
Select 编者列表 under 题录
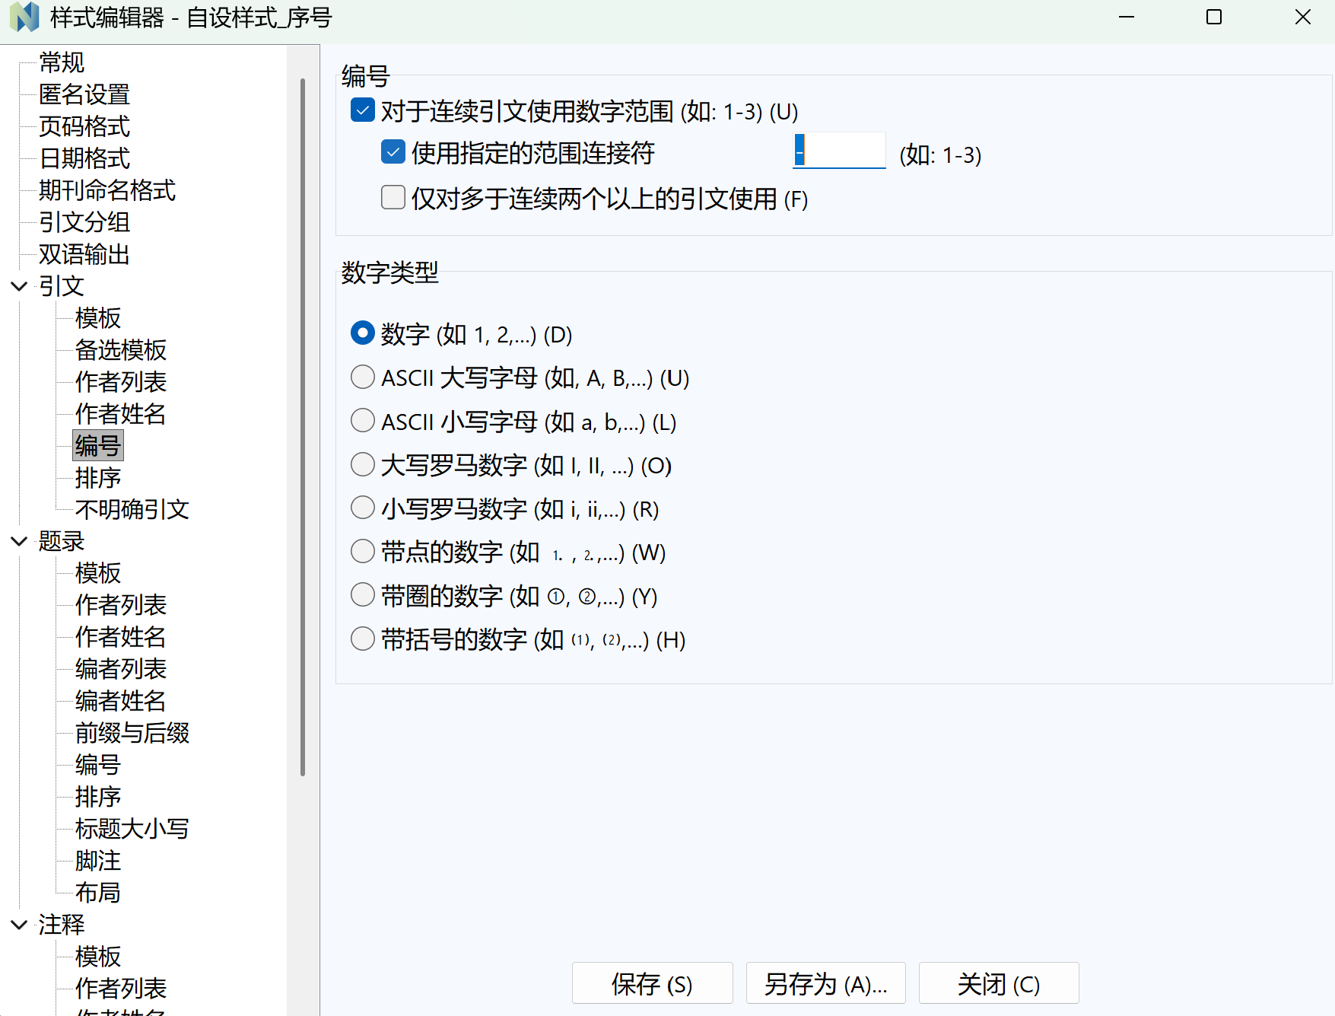121,669
